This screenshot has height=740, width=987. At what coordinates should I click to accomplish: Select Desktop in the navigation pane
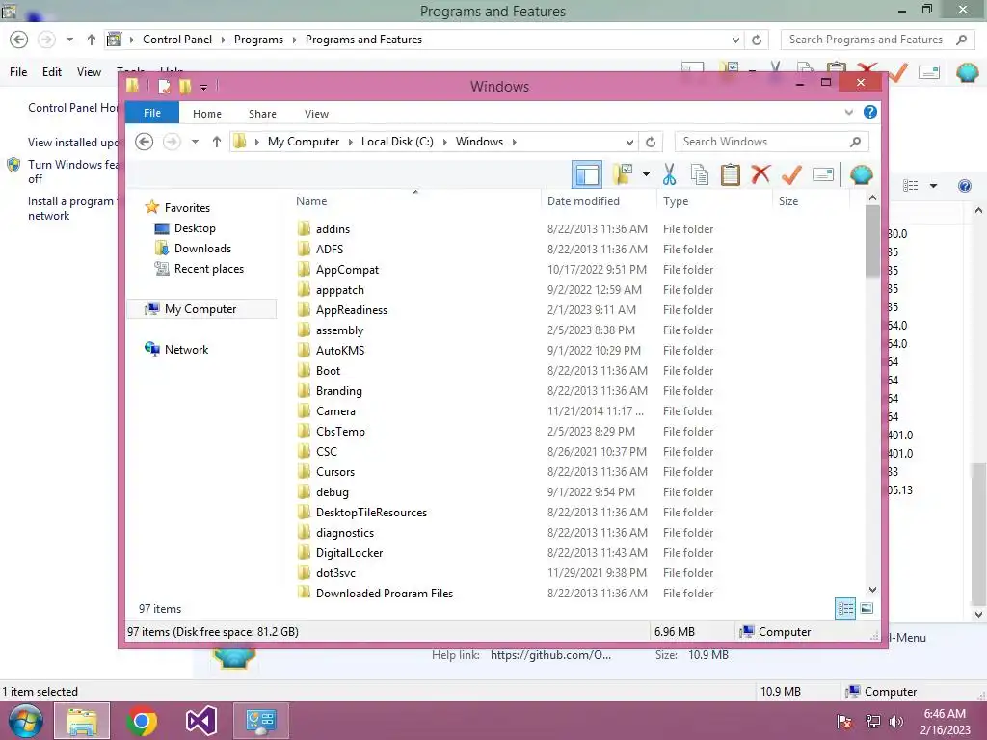point(195,228)
